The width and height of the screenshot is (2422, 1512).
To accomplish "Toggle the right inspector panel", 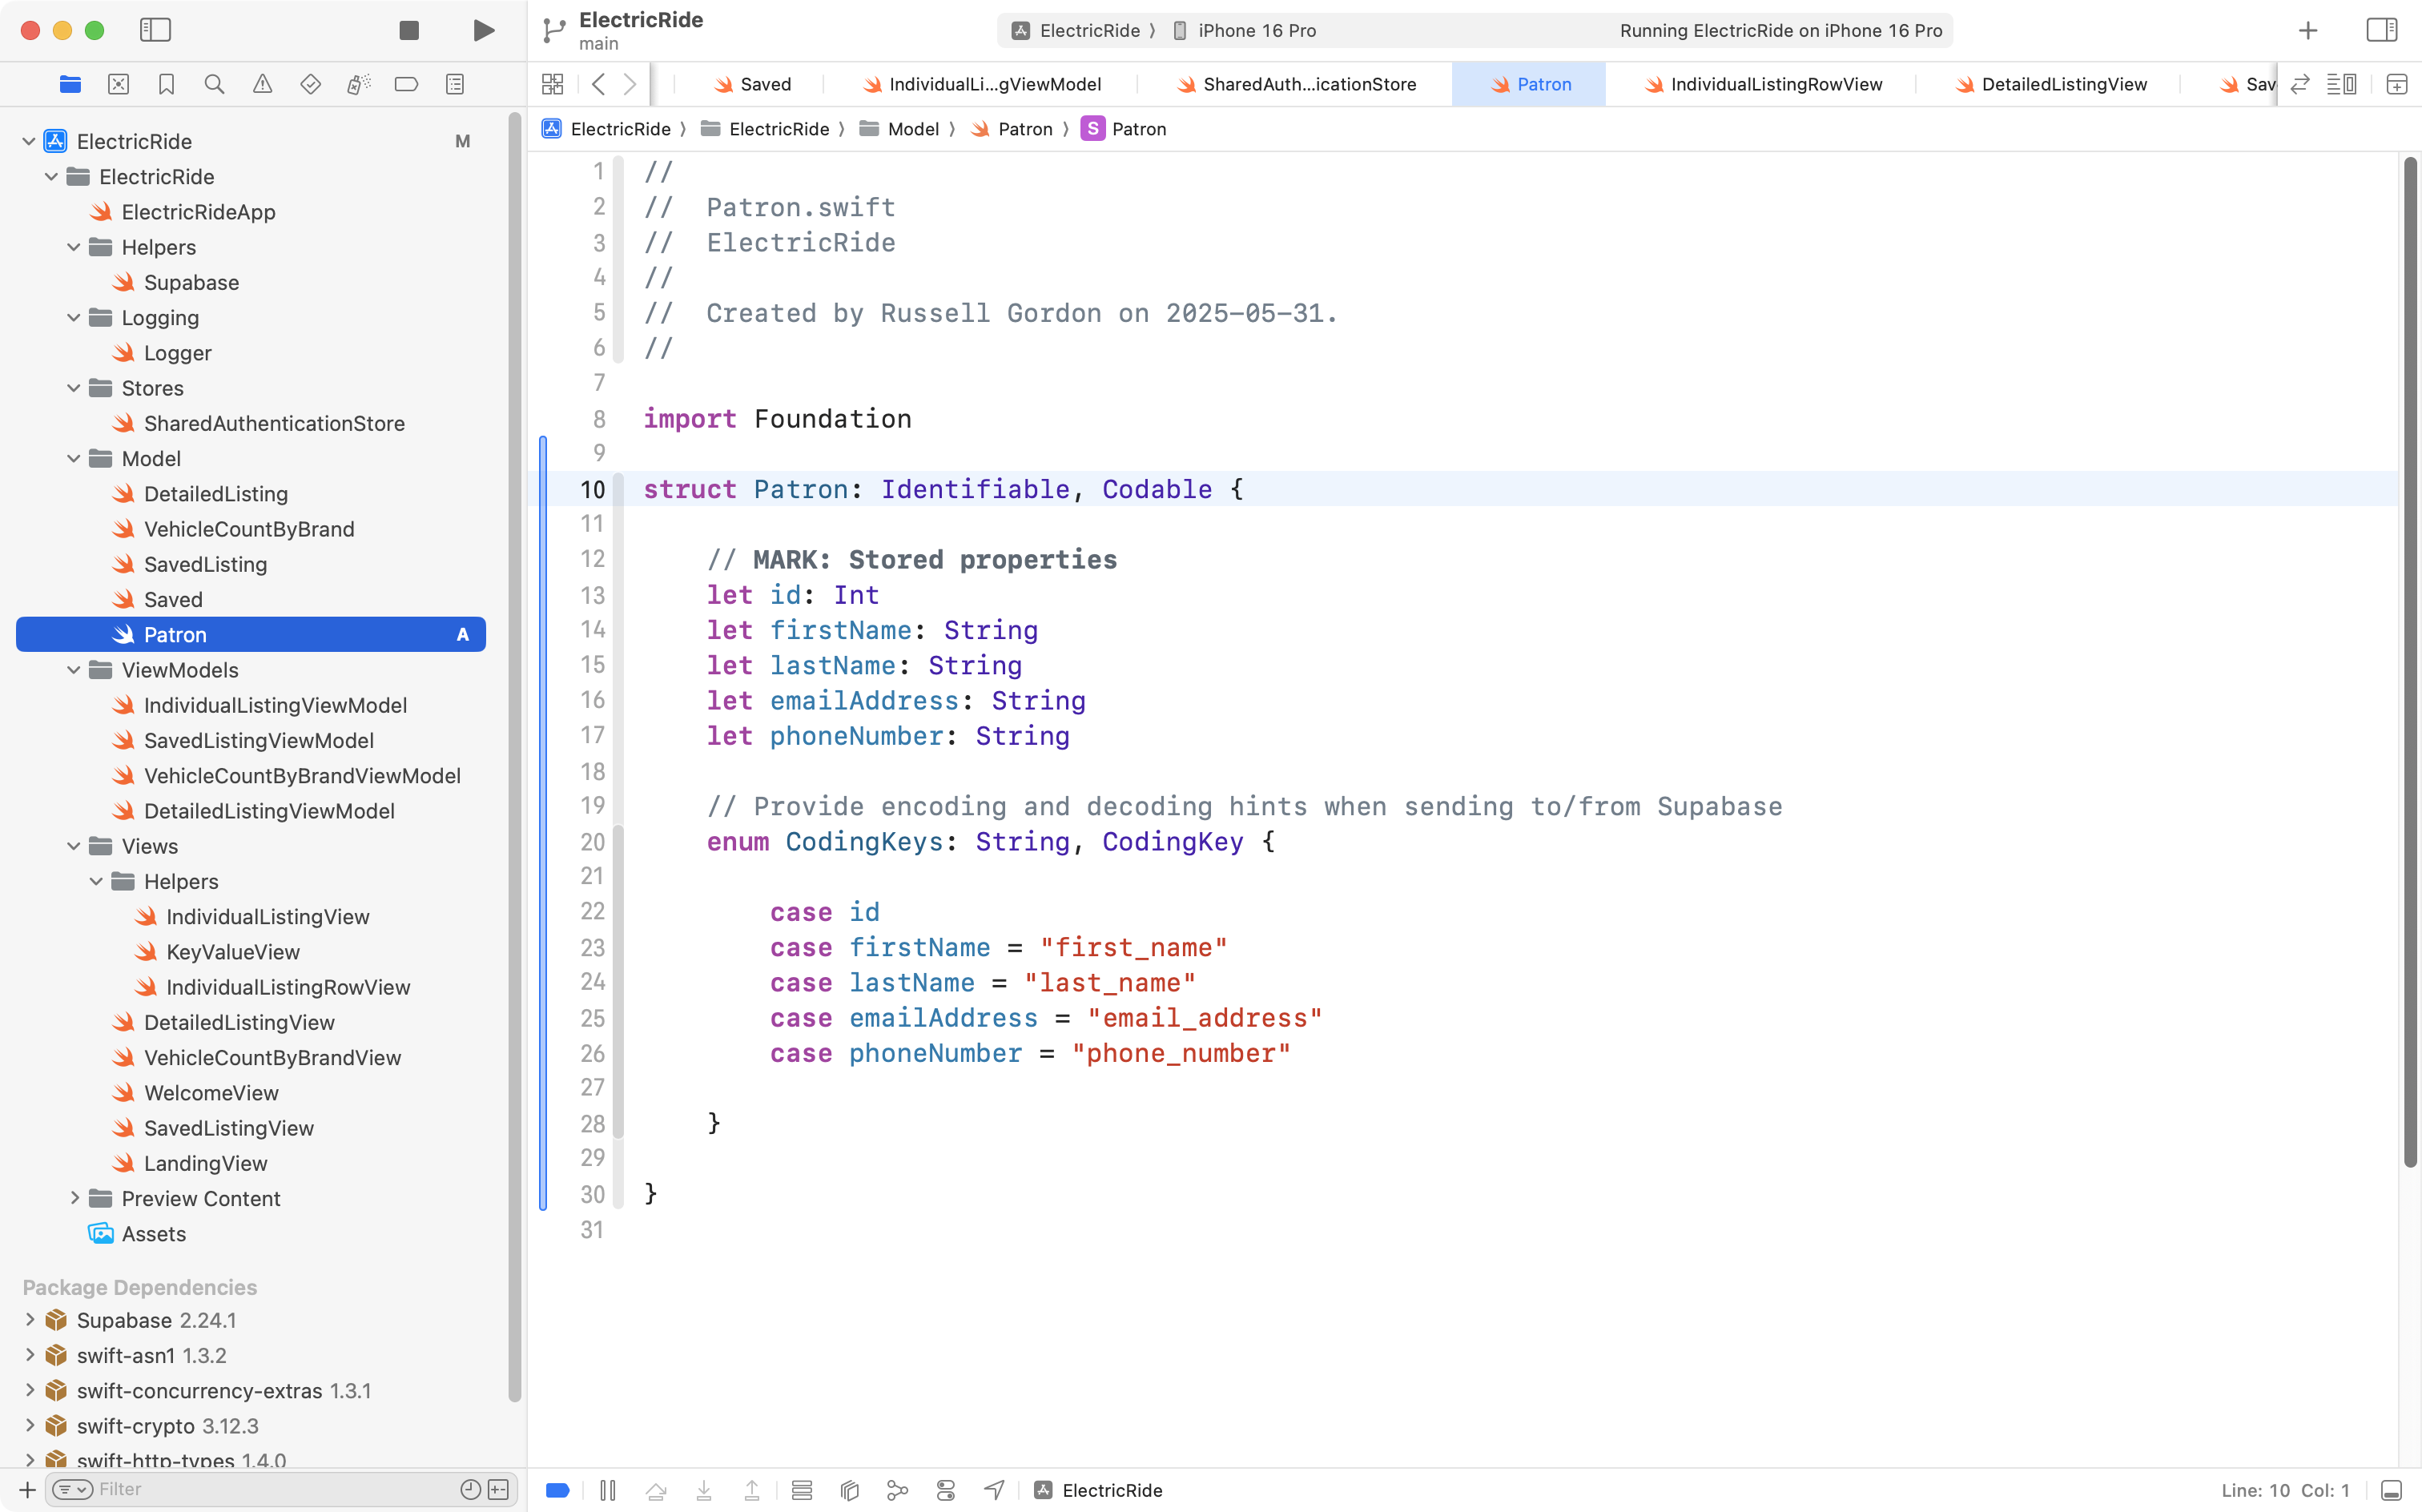I will (x=2382, y=30).
